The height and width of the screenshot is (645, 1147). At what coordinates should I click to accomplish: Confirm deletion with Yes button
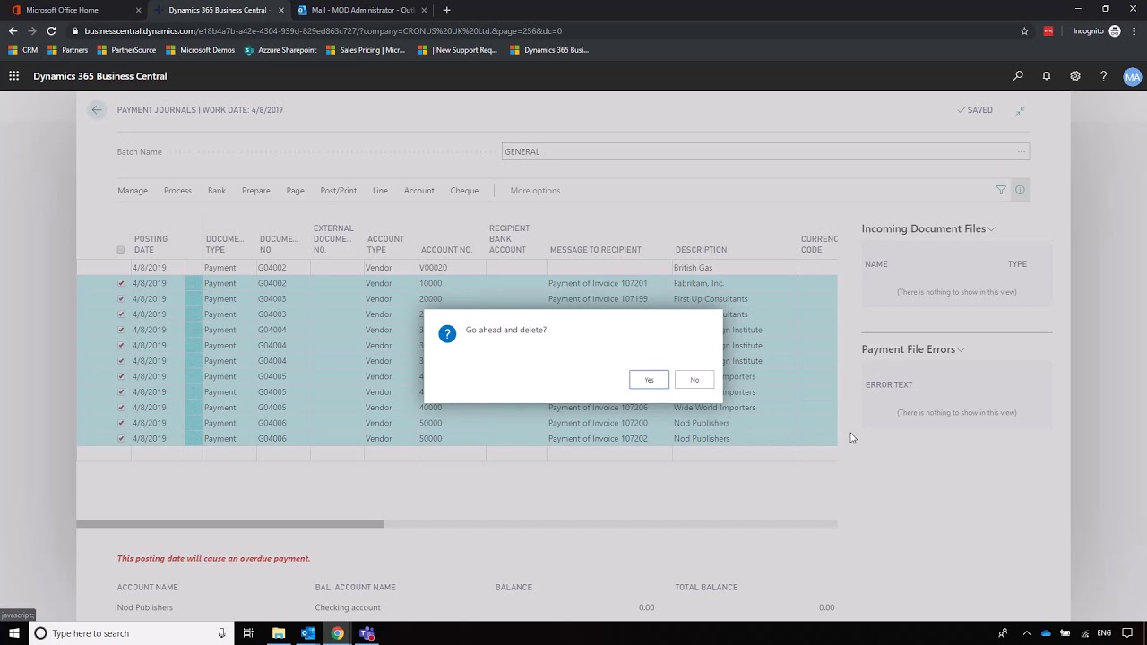[x=649, y=380]
